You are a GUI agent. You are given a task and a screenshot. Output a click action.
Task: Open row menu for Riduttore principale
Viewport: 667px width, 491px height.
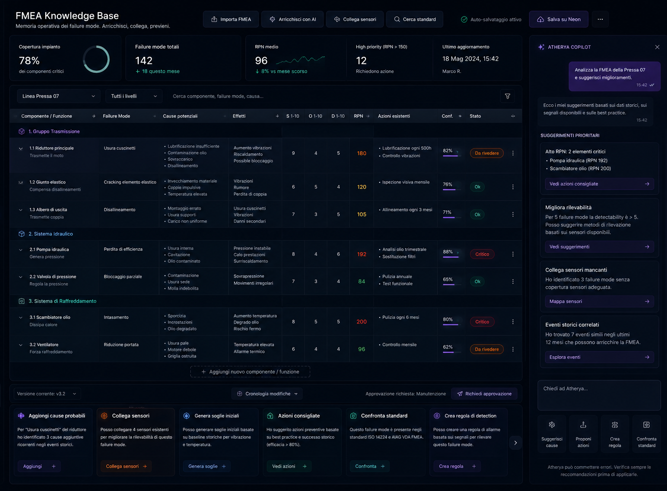(x=513, y=153)
